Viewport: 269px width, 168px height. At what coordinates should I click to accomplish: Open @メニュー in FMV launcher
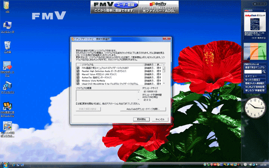click(x=255, y=76)
